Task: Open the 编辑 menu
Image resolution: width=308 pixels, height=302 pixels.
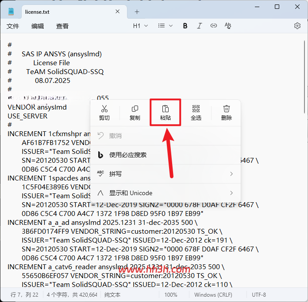Action: [38, 26]
